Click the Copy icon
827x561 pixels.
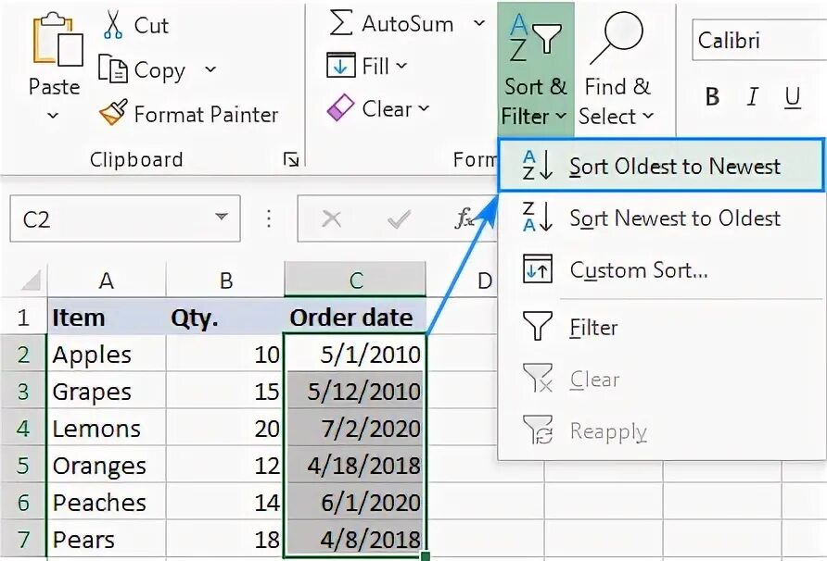tap(113, 70)
